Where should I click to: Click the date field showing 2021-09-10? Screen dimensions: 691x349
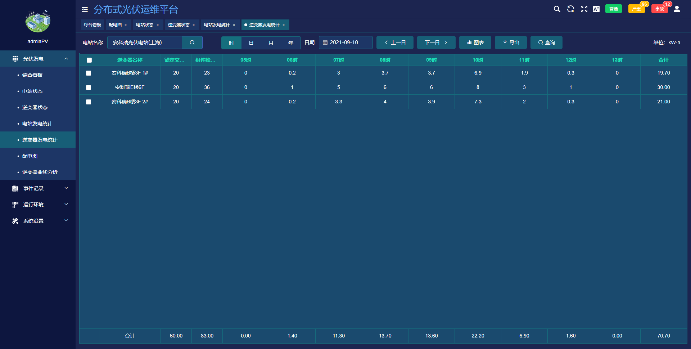pos(345,42)
